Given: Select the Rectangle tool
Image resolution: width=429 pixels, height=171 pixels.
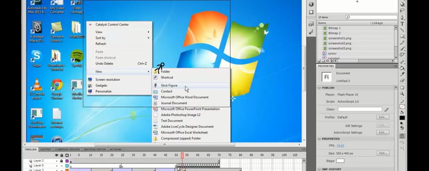Looking at the screenshot, I should tap(402, 36).
